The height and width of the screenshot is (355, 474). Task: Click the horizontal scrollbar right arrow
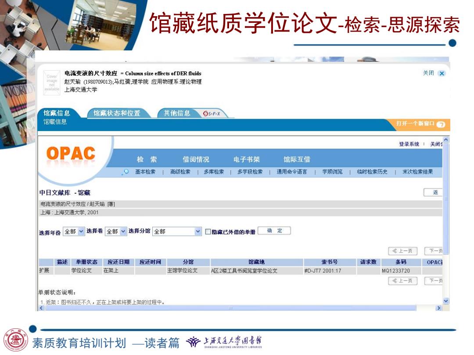[438, 308]
